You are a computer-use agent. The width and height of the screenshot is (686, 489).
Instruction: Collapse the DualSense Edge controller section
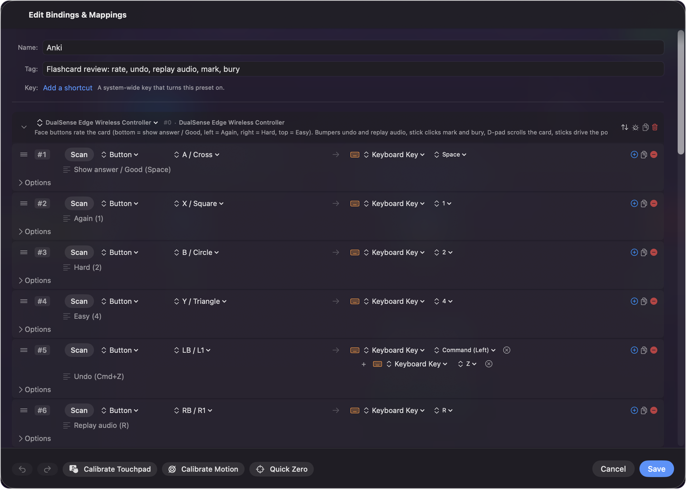point(24,127)
